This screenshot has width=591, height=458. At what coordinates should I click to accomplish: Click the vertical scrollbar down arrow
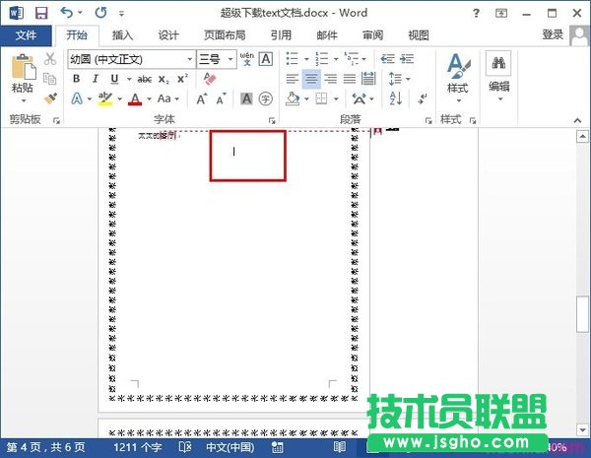[x=582, y=429]
